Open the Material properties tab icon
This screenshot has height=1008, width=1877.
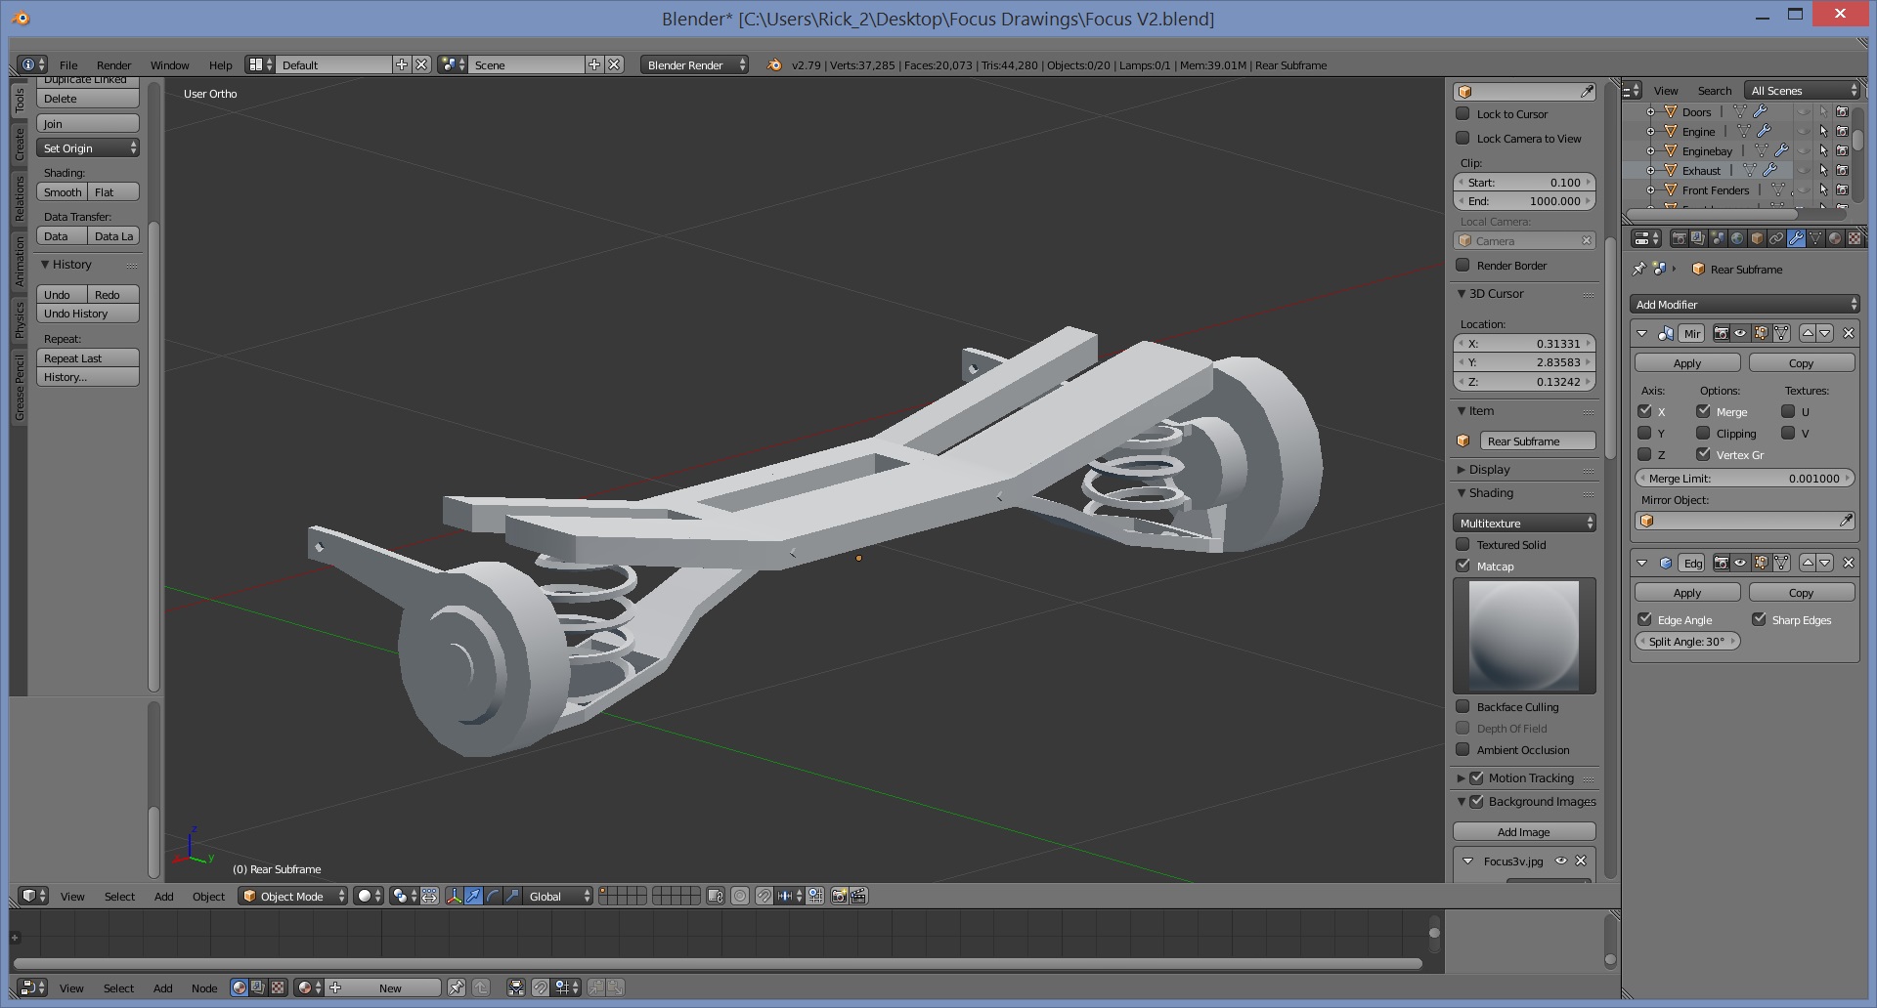[x=1835, y=238]
